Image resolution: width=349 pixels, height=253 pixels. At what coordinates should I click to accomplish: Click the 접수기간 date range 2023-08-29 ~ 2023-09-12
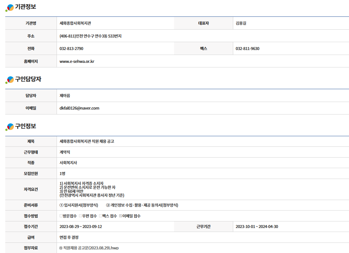[x=81, y=227]
